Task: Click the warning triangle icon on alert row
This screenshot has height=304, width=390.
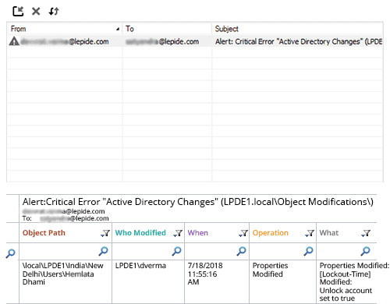Action: click(x=14, y=41)
